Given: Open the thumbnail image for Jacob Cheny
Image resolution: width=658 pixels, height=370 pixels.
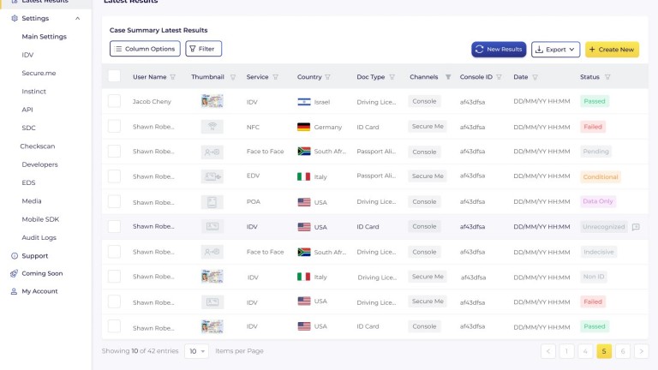Looking at the screenshot, I should (212, 101).
